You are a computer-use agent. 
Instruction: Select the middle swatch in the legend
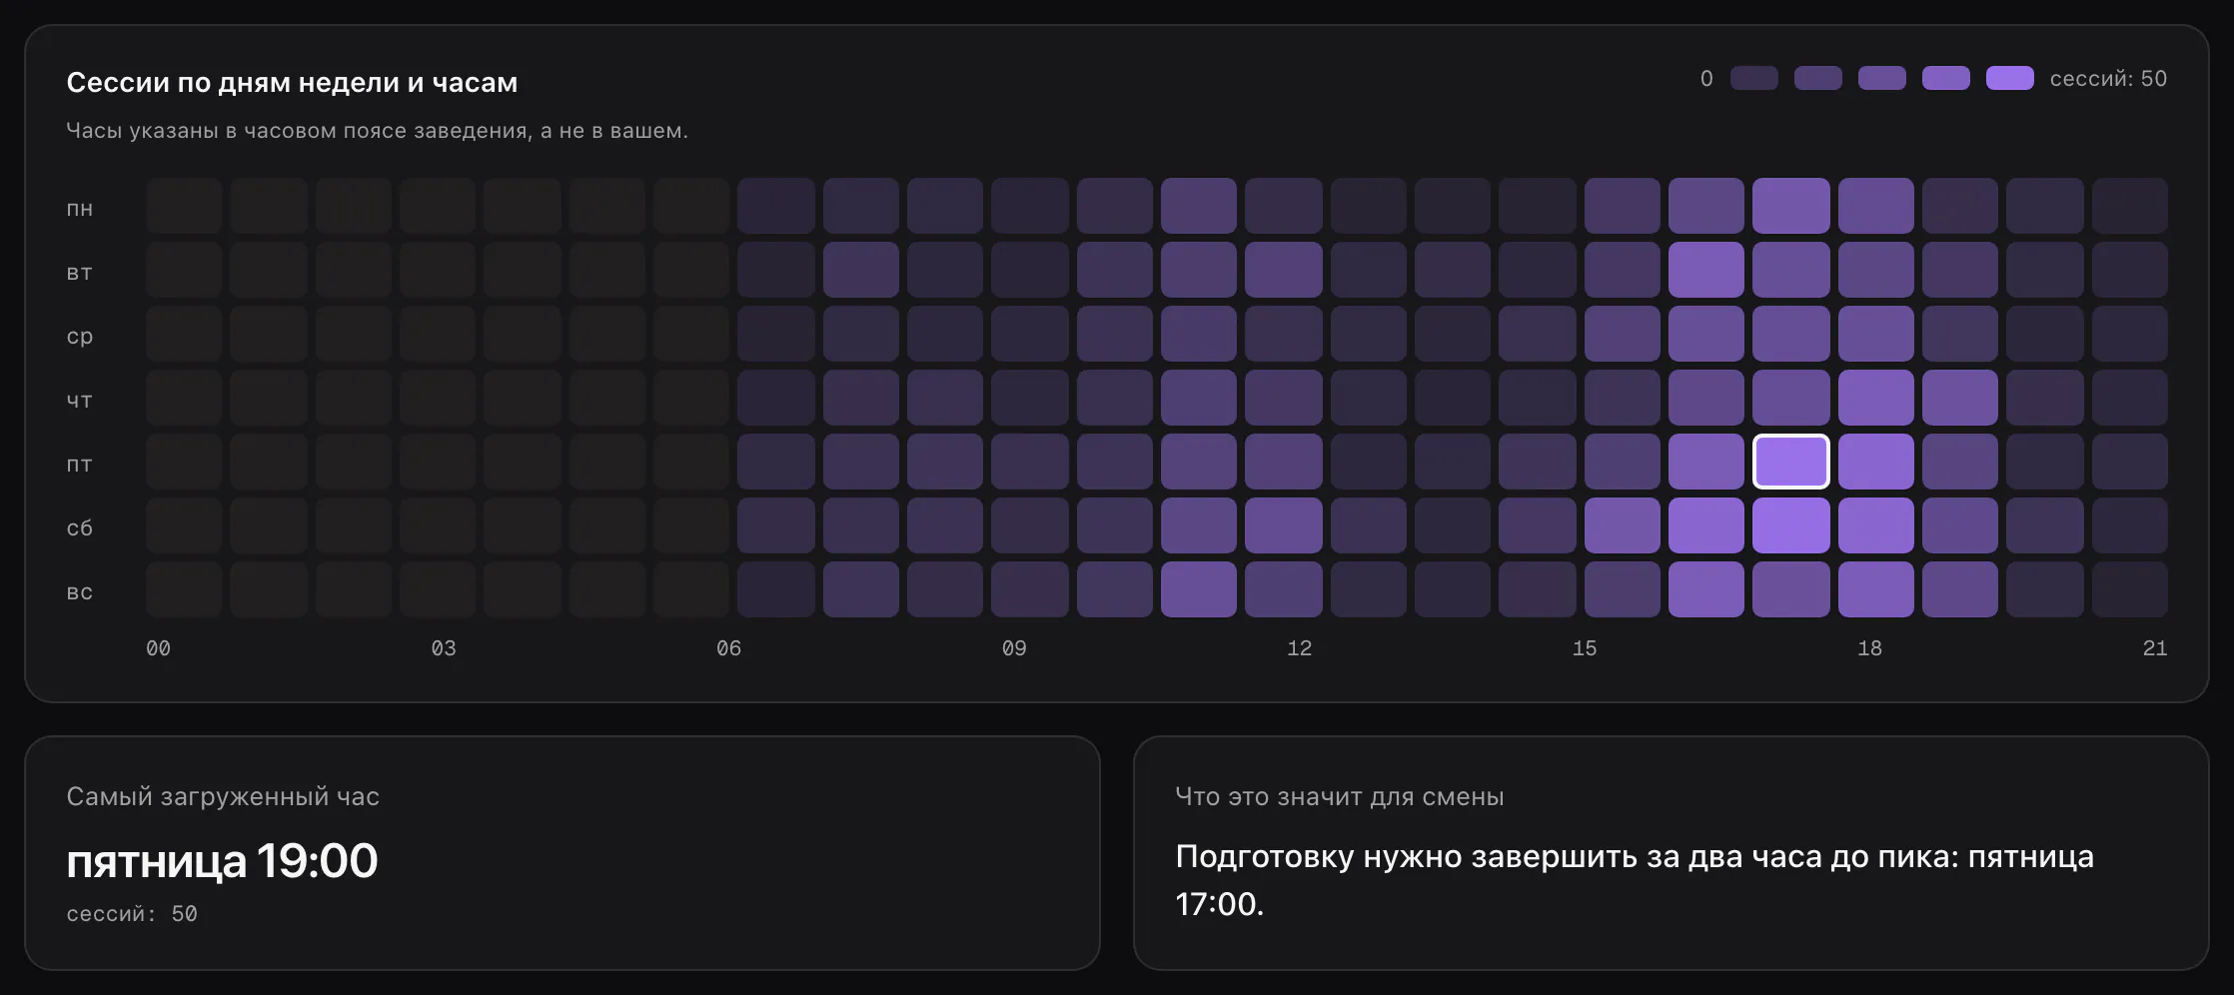pyautogui.click(x=1882, y=78)
